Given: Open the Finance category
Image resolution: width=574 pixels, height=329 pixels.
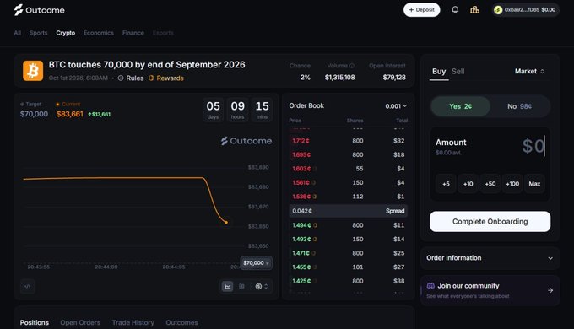Looking at the screenshot, I should pyautogui.click(x=133, y=33).
